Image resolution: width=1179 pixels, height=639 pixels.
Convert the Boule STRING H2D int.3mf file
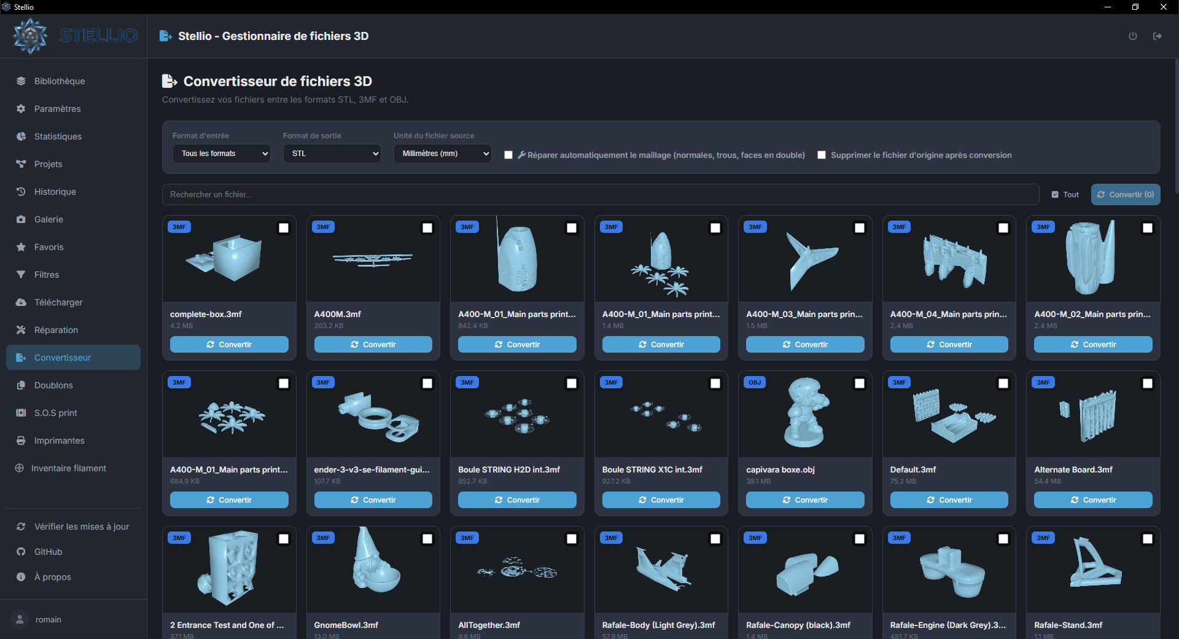pyautogui.click(x=517, y=500)
